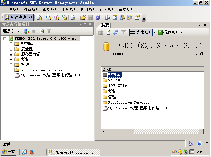Viewport: 211px width, 157px height.
Task: Click the Synchronize arrows icon in Summary toolbar
Action: (116, 32)
